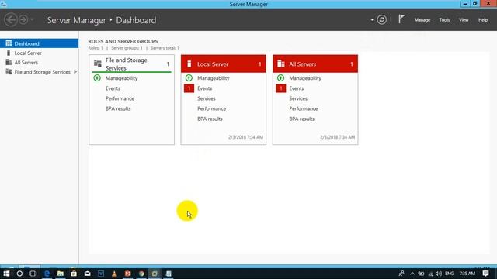Select Dashboard in the left sidebar
Screen dimensions: 497x279
[x=40, y=43]
